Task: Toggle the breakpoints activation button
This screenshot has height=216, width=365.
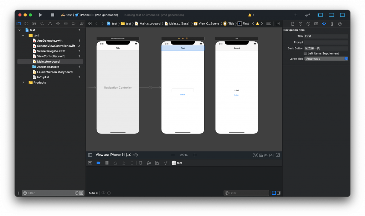Action: point(98,163)
